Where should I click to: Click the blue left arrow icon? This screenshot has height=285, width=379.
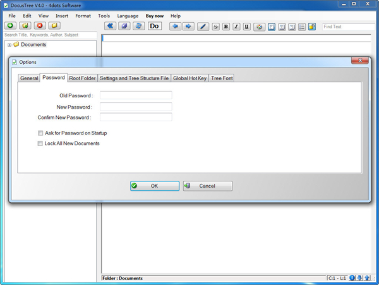tap(175, 26)
